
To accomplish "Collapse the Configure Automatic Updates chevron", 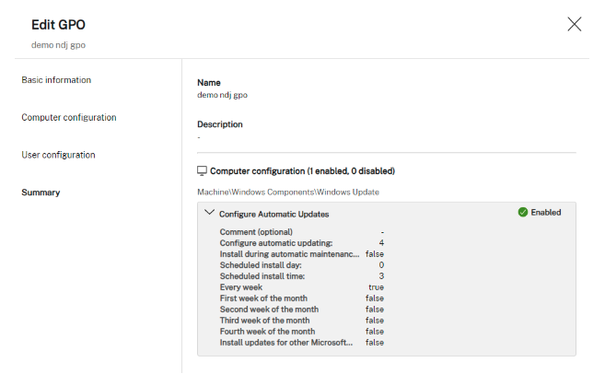I will [208, 213].
